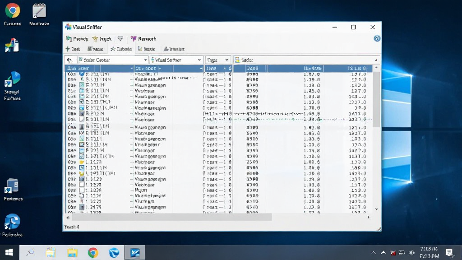Viewport: 462px width, 260px height.
Task: Open the taskbar clock and date
Action: click(x=429, y=253)
